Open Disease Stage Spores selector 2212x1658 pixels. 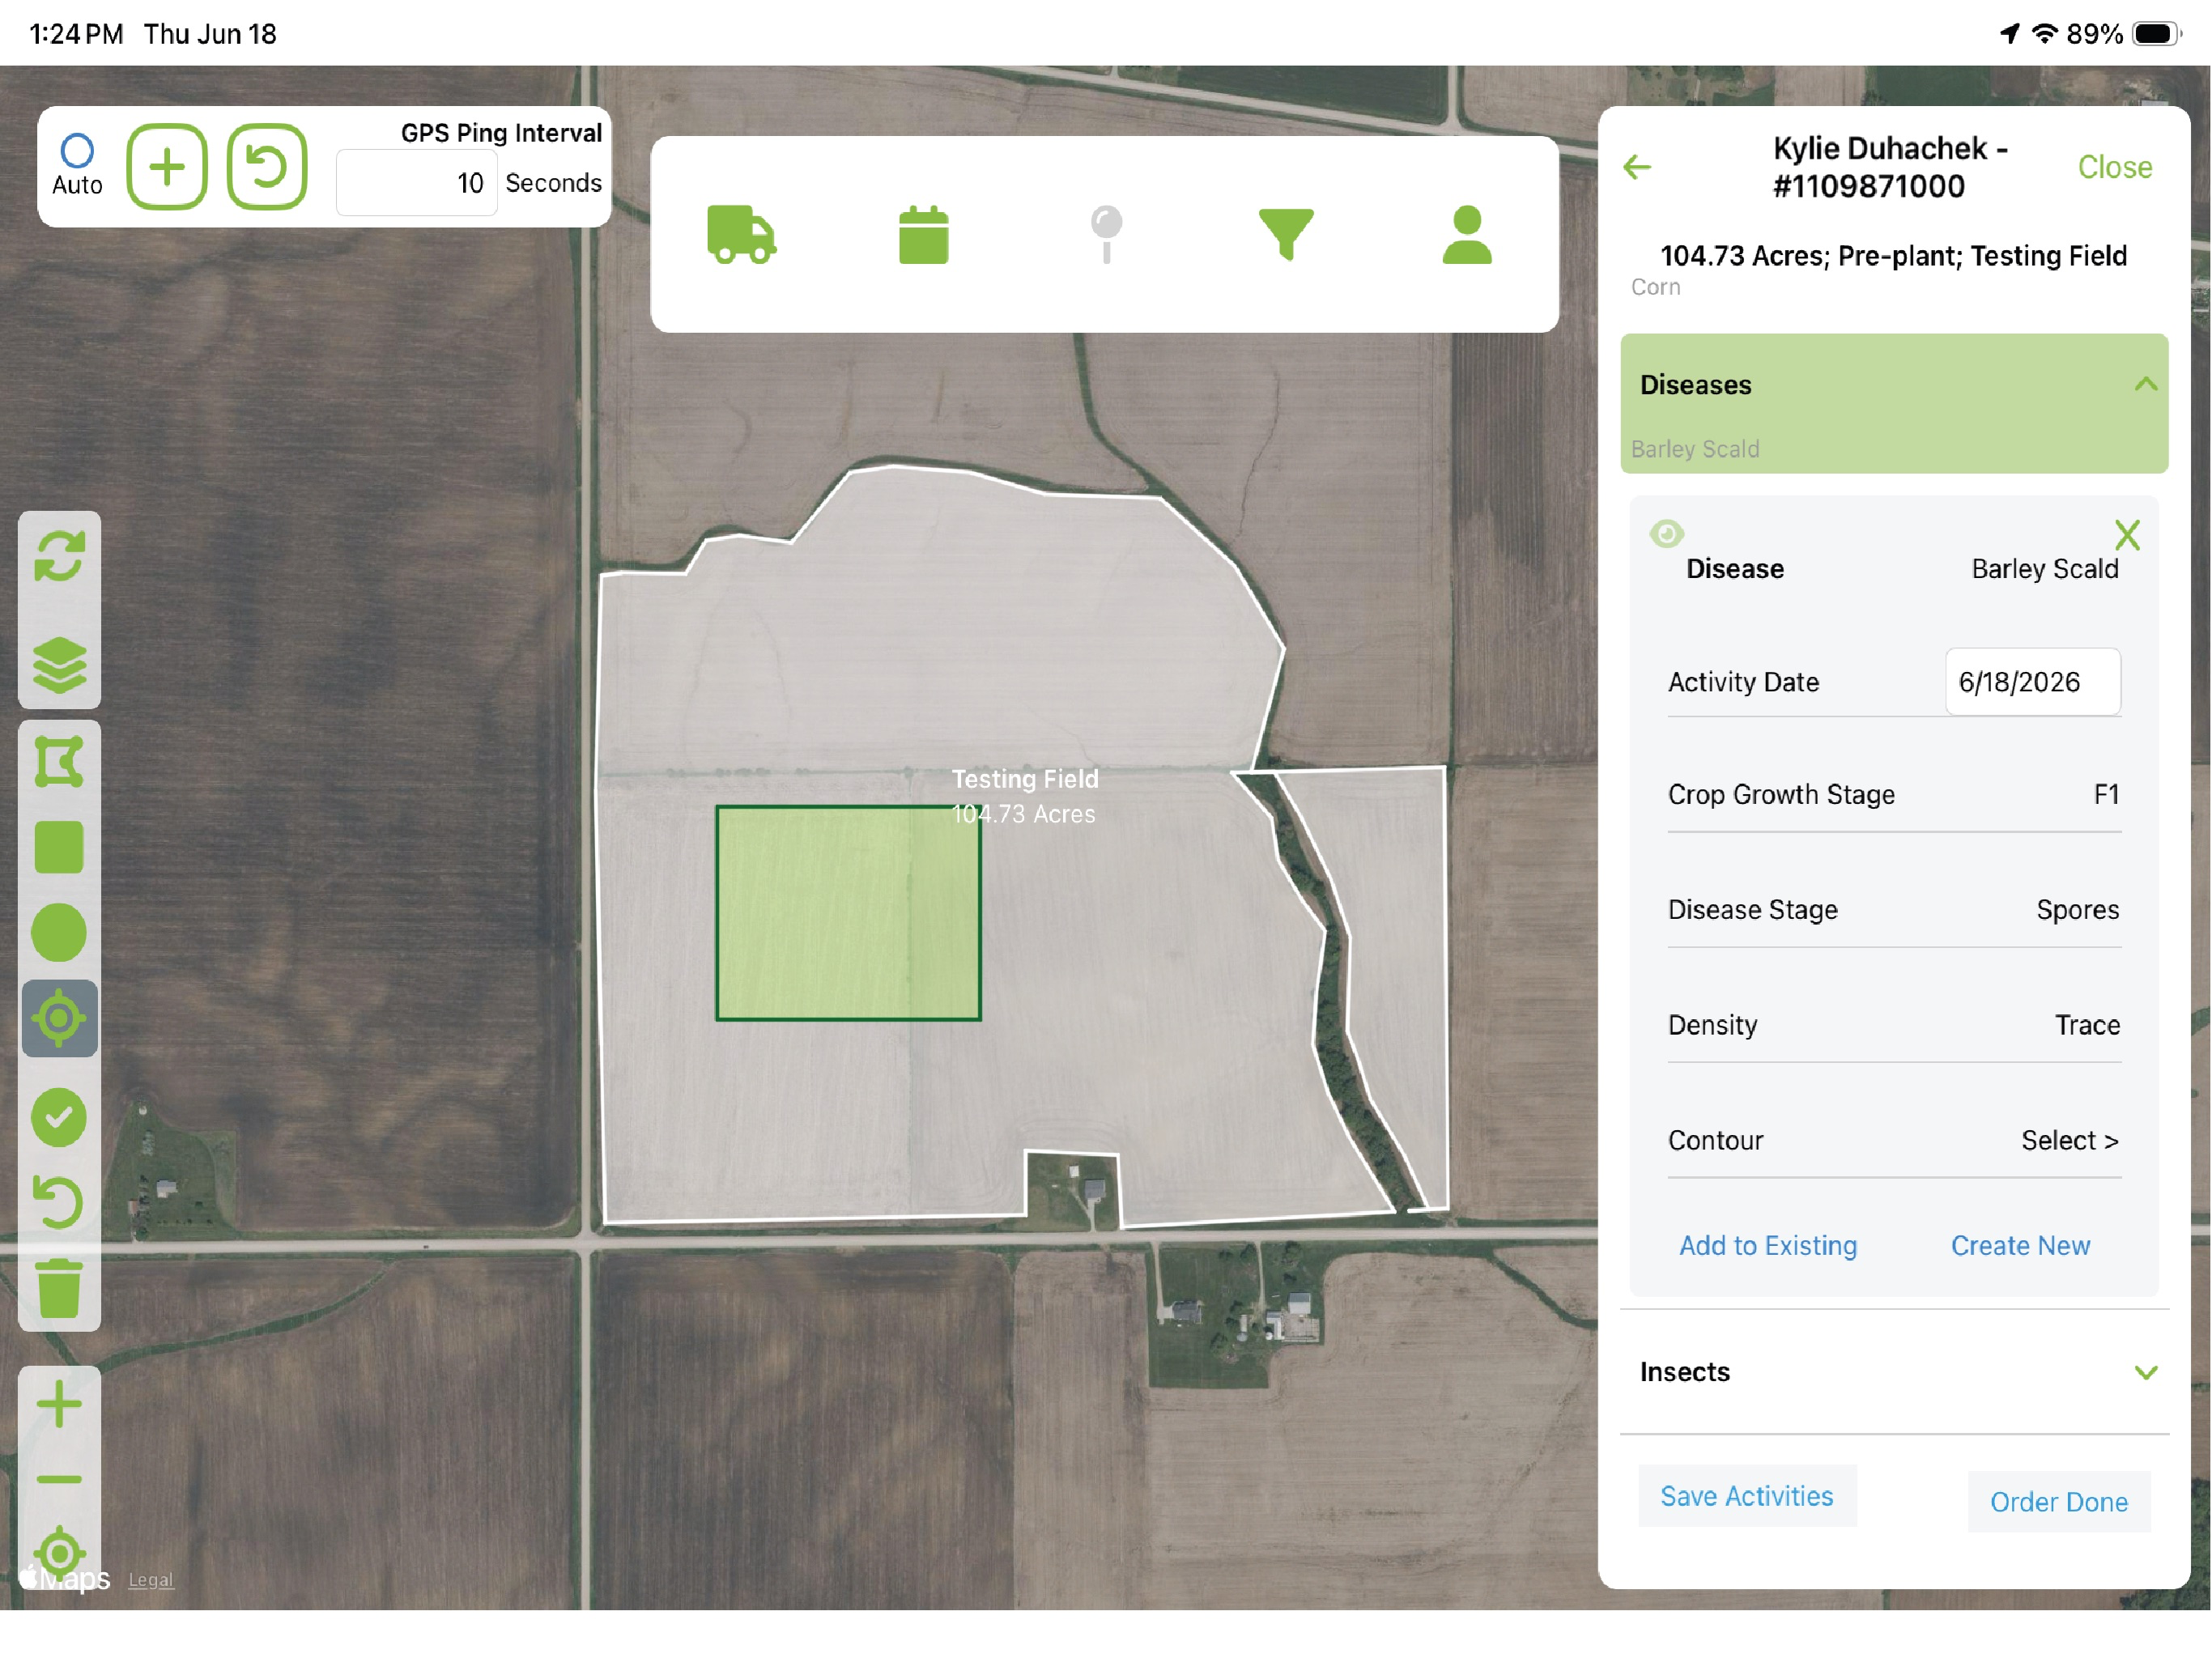[x=1894, y=909]
